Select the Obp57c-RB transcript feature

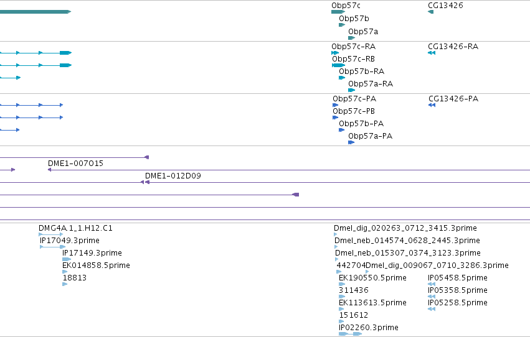click(x=338, y=65)
